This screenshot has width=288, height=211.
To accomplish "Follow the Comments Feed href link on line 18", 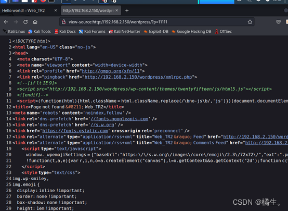I will pyautogui.click(x=267, y=143).
